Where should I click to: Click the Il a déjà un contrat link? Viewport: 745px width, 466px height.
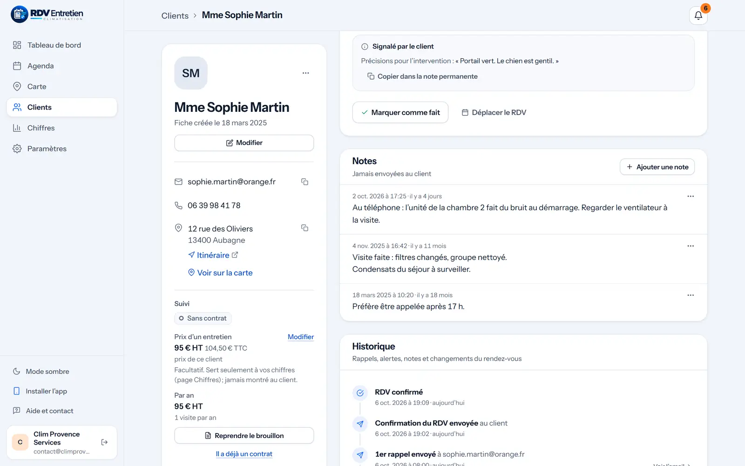point(244,454)
